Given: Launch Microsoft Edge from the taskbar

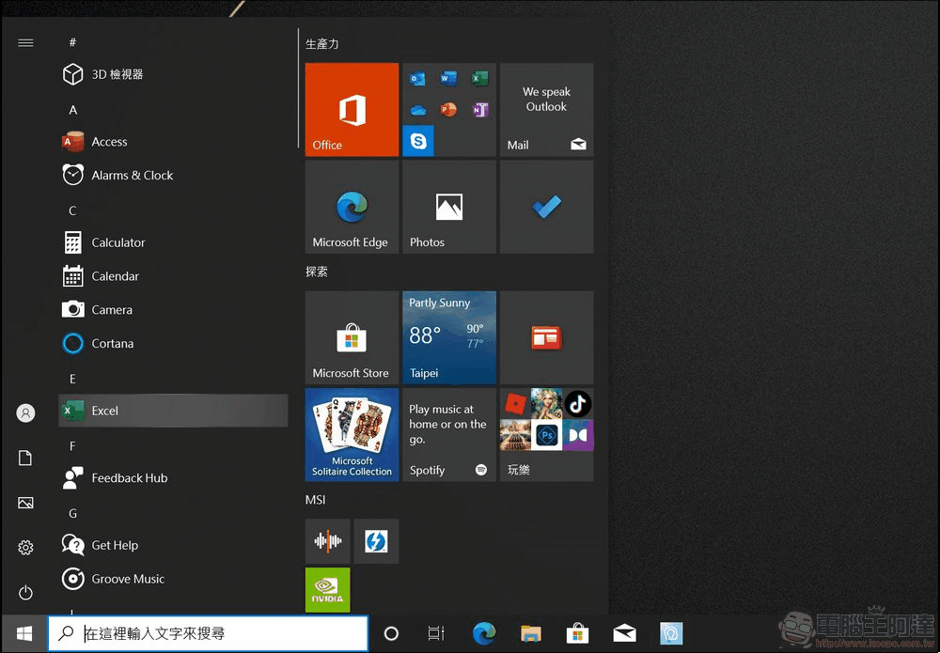Looking at the screenshot, I should [x=484, y=633].
